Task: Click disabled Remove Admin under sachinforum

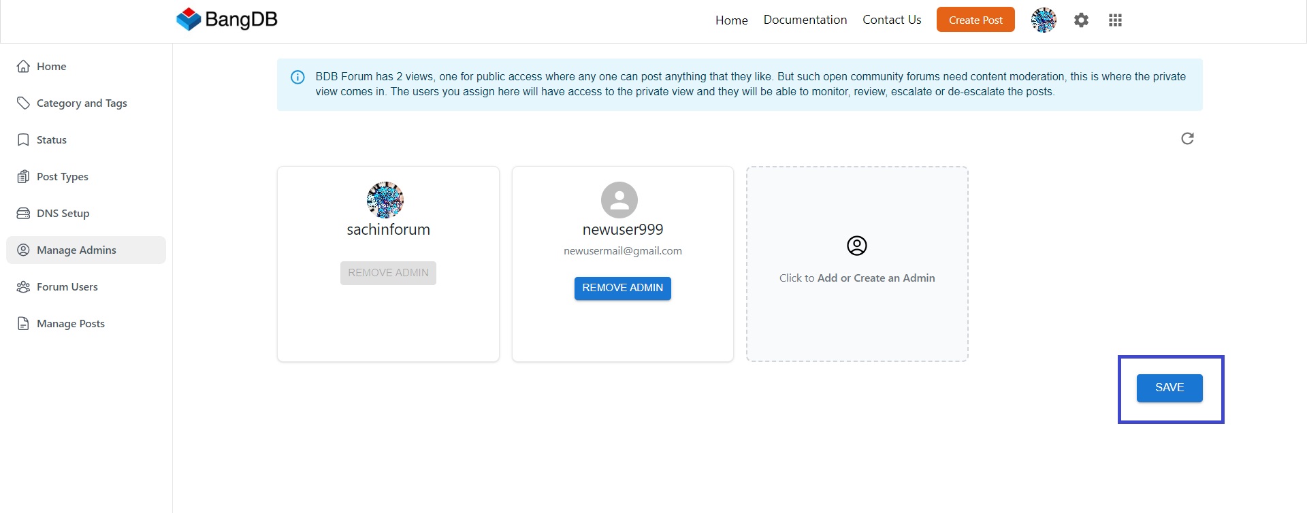Action: pyautogui.click(x=388, y=273)
